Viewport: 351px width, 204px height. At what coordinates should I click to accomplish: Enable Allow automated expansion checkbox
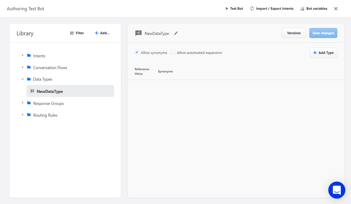pyautogui.click(x=173, y=52)
